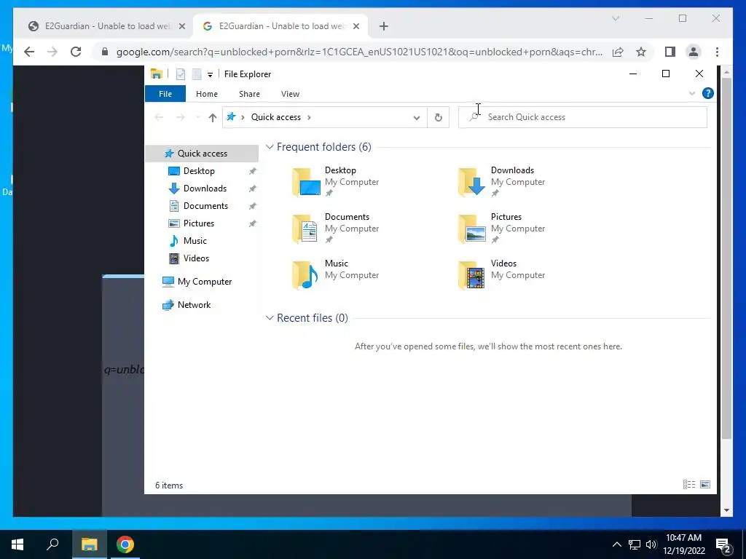Open a new Chrome tab

point(383,26)
